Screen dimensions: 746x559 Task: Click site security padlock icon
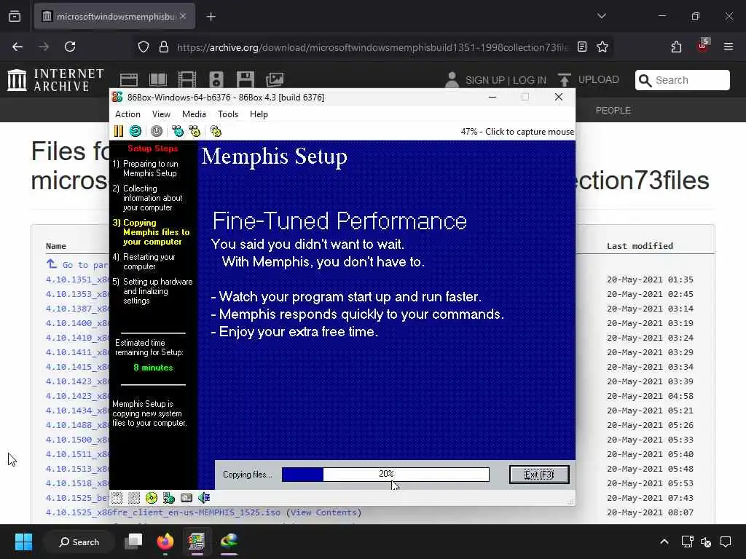[164, 47]
